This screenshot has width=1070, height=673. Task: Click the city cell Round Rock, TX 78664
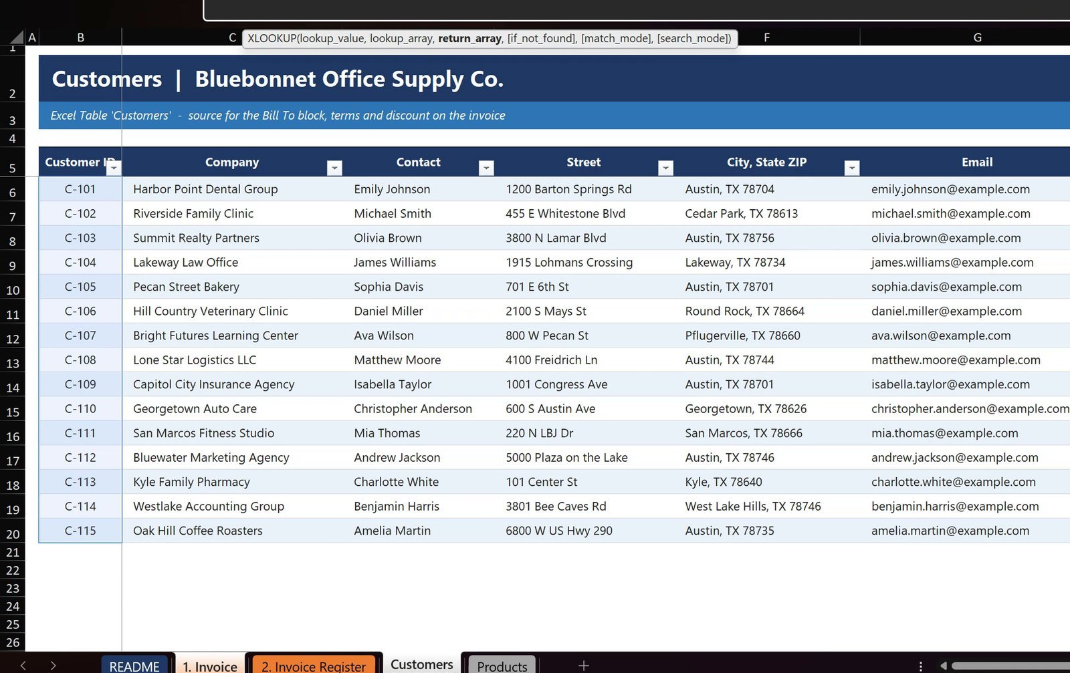point(767,311)
